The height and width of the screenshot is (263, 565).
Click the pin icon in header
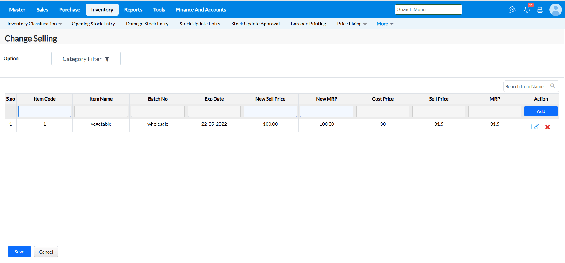point(512,9)
